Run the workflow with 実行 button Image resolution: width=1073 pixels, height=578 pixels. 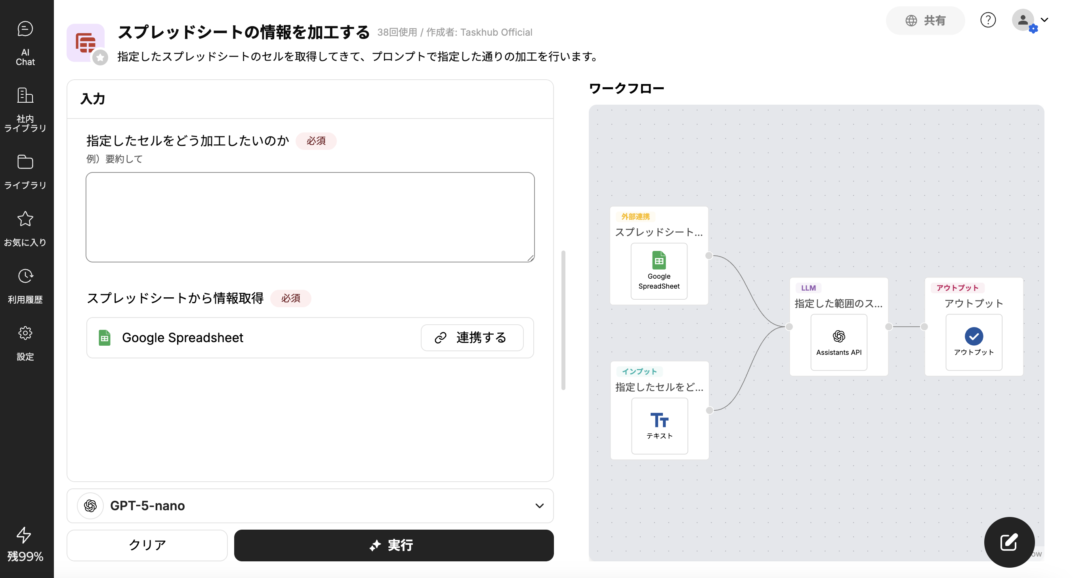(393, 545)
